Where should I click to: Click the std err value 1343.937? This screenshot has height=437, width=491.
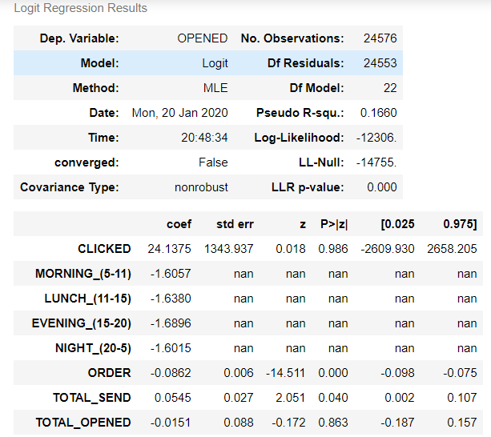click(228, 249)
